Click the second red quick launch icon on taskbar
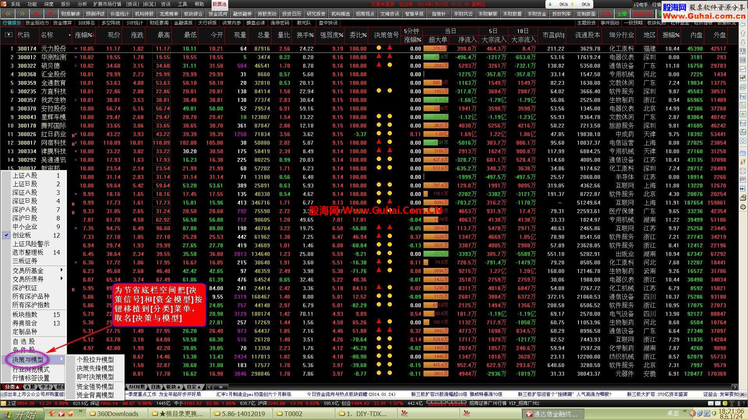This screenshot has width=748, height=420. click(62, 413)
